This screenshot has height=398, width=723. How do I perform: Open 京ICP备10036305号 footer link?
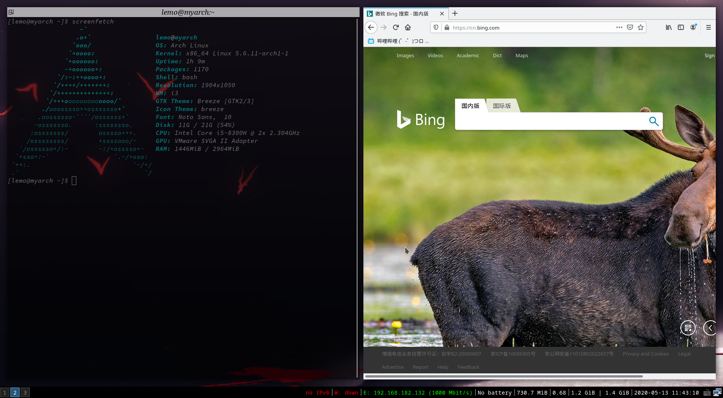[513, 354]
